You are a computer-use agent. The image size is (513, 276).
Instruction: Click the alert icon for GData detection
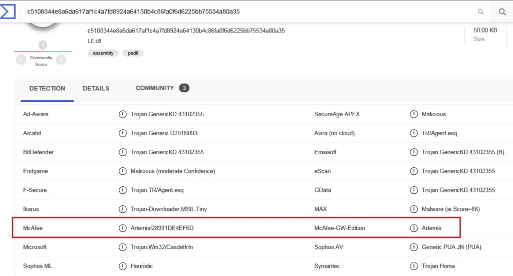[x=413, y=190]
